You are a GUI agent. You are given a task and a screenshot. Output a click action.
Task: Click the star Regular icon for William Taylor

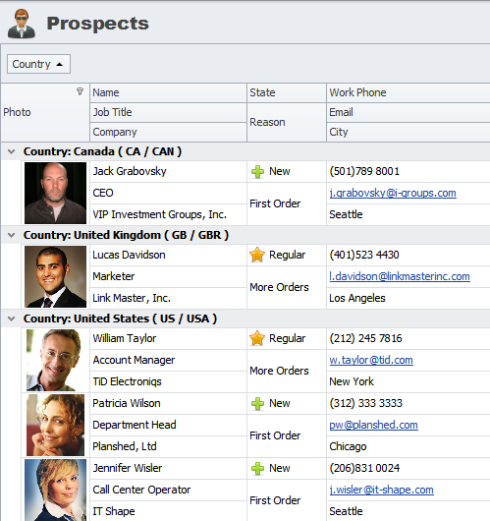point(257,338)
